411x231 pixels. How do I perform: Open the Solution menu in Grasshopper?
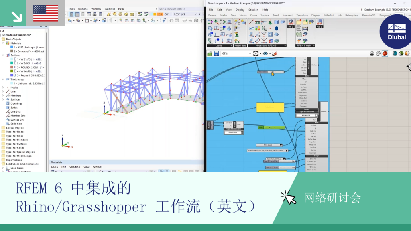click(253, 10)
